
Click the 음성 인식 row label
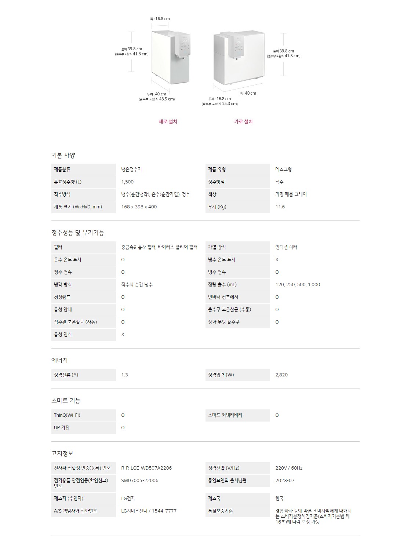(x=63, y=335)
